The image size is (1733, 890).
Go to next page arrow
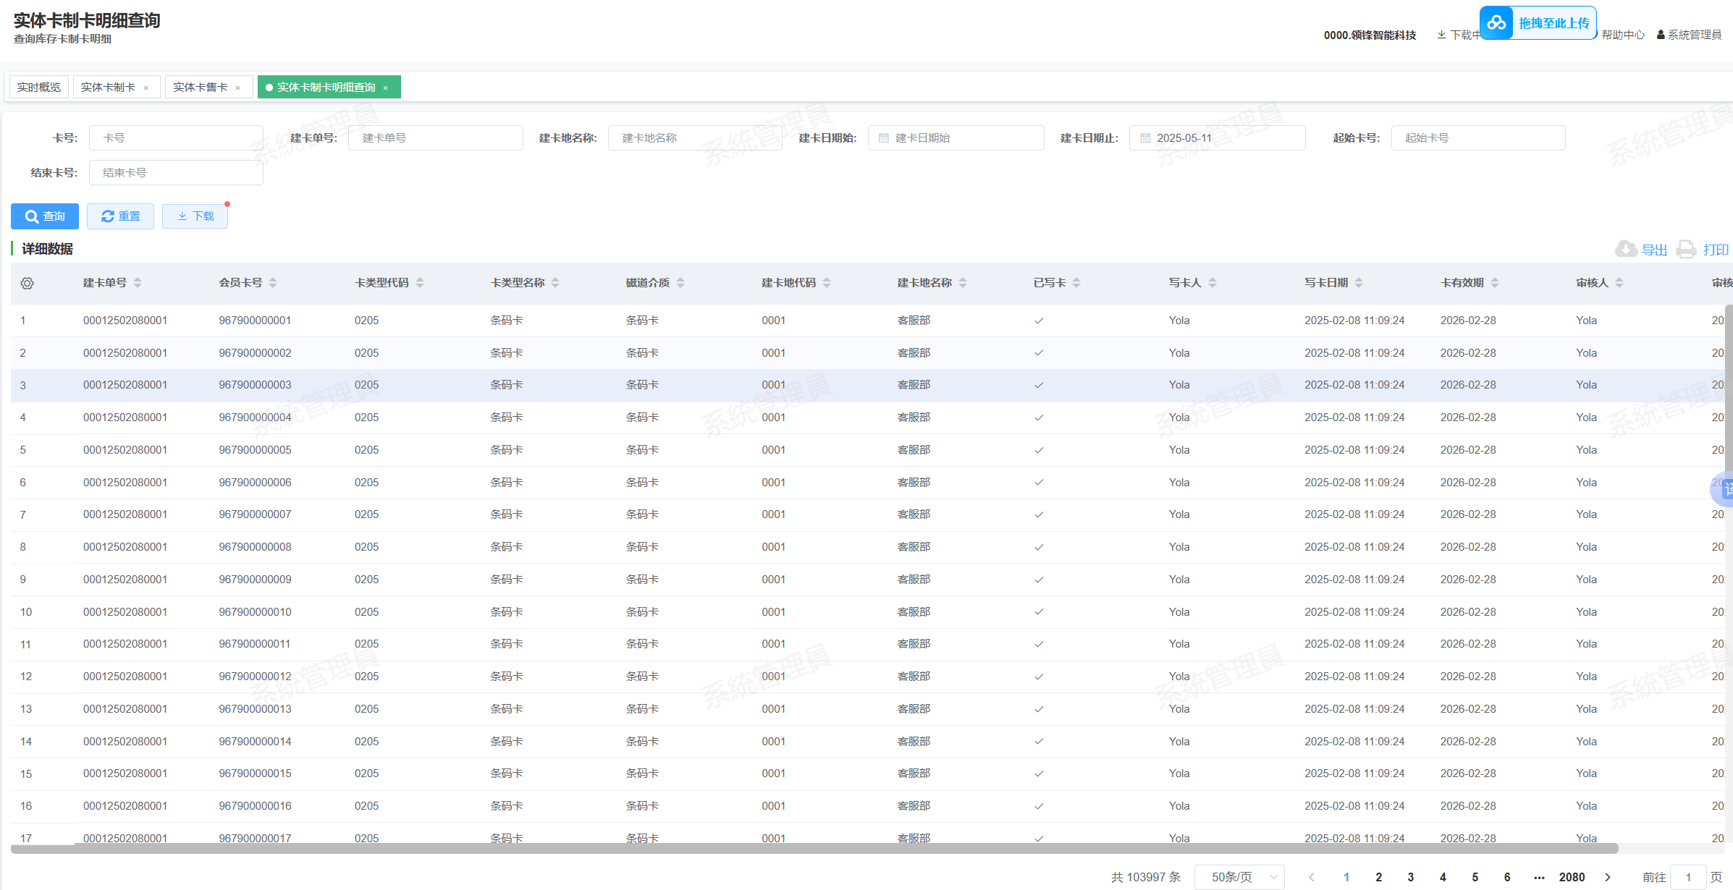tap(1608, 877)
